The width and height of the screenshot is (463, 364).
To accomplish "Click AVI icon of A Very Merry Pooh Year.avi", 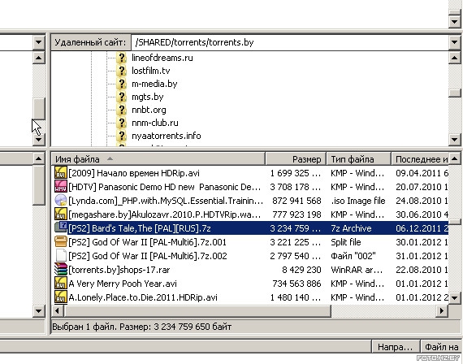I will 61,283.
